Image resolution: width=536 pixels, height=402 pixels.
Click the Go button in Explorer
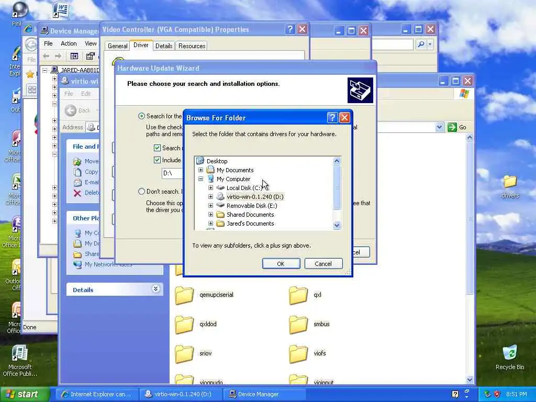(x=457, y=127)
